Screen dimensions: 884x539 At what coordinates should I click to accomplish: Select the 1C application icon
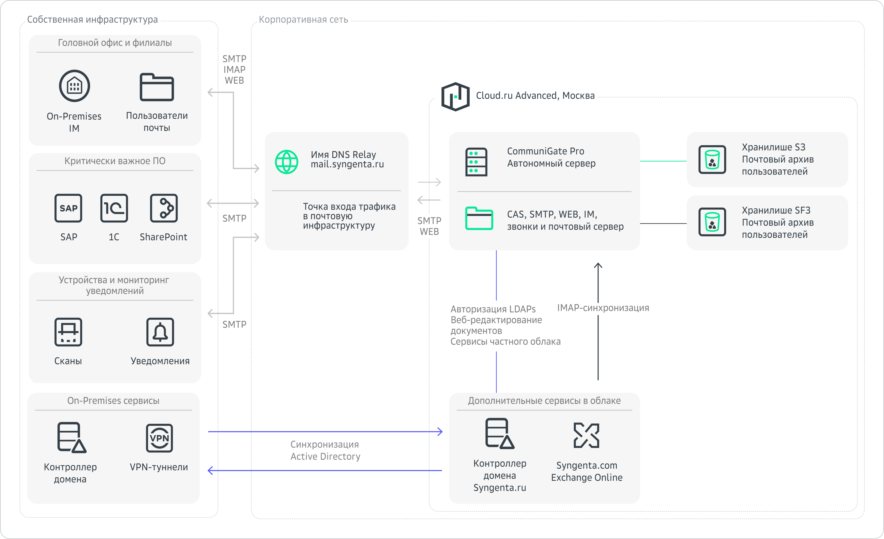[114, 208]
